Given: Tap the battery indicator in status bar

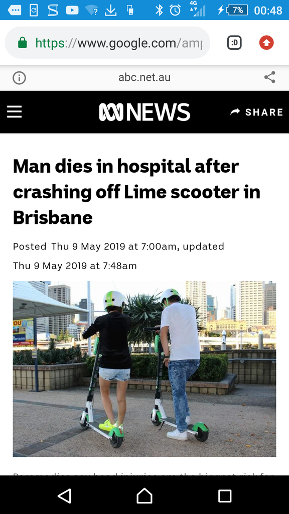Looking at the screenshot, I should tap(233, 10).
